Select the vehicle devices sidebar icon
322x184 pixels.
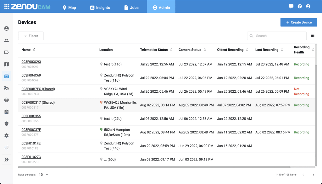point(7,76)
